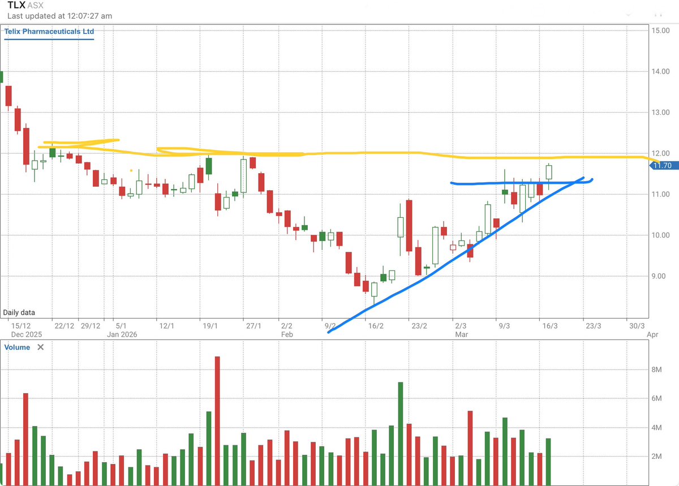Viewport: 679px width, 486px height.
Task: Click the 30/3 date axis label
Action: coord(637,326)
